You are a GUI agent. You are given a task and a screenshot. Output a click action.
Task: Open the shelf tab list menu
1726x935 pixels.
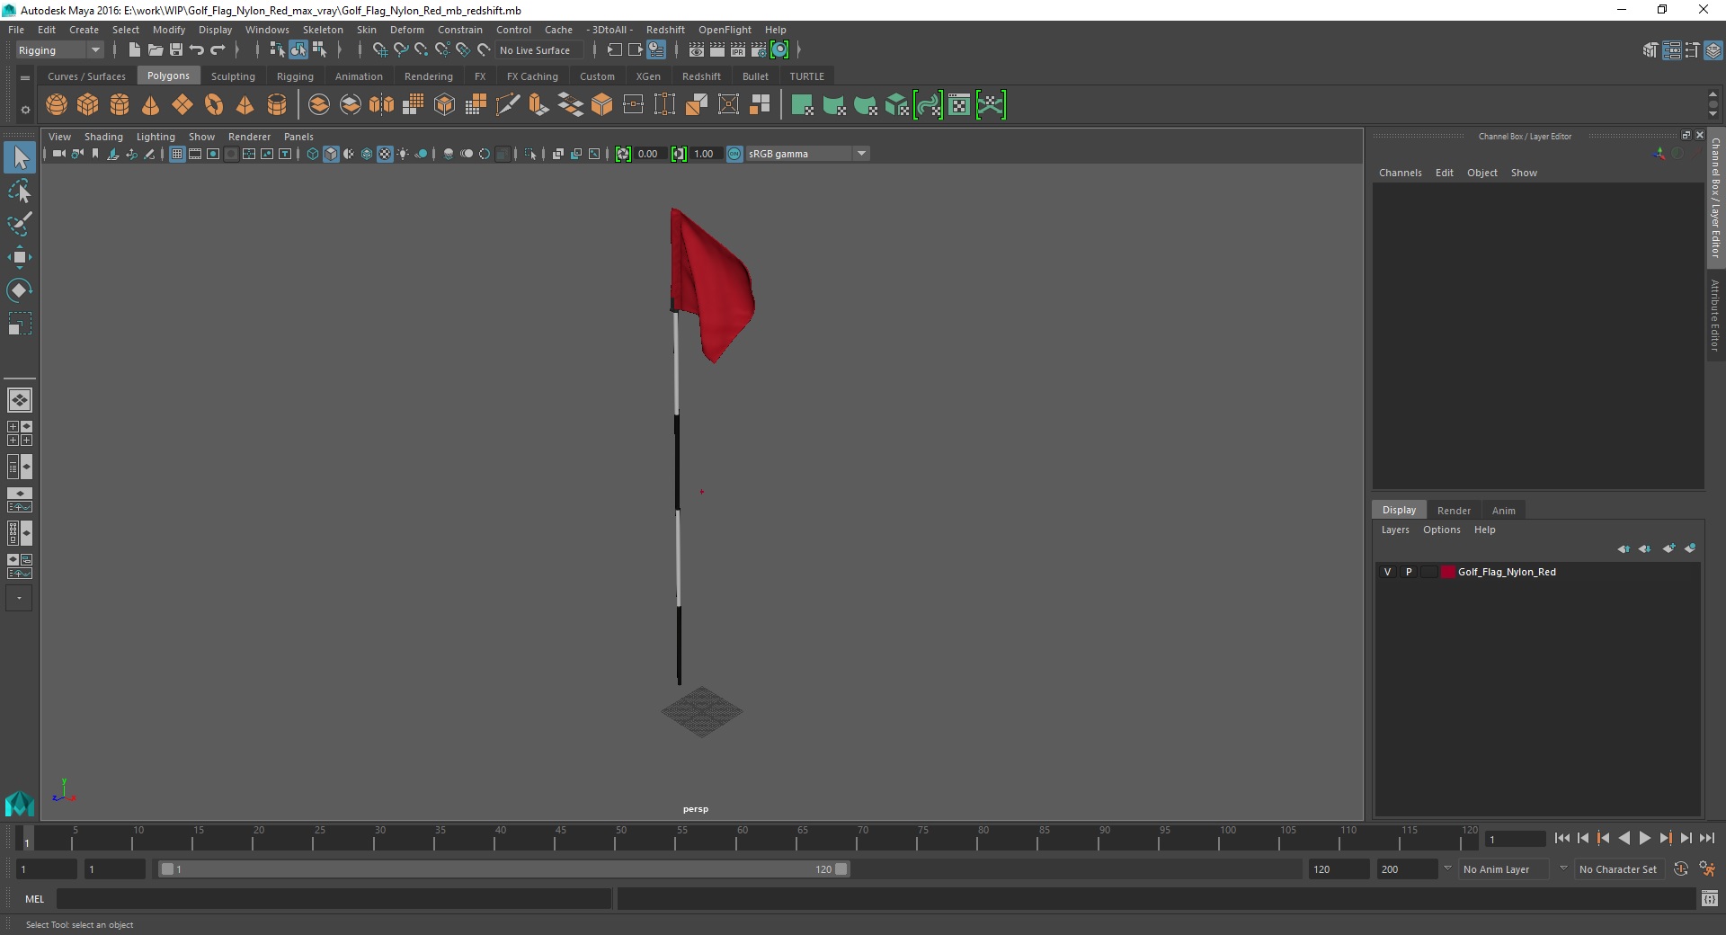click(x=24, y=78)
